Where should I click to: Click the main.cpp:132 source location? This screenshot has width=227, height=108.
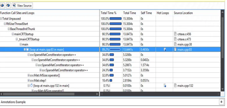point(185,86)
